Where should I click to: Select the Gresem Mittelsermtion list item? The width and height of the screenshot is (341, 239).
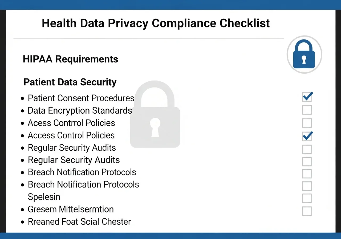coord(71,209)
